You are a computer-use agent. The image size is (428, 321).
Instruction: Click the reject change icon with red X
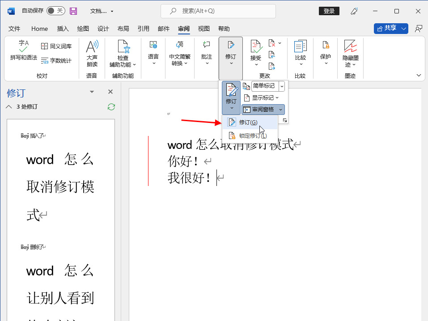(271, 43)
